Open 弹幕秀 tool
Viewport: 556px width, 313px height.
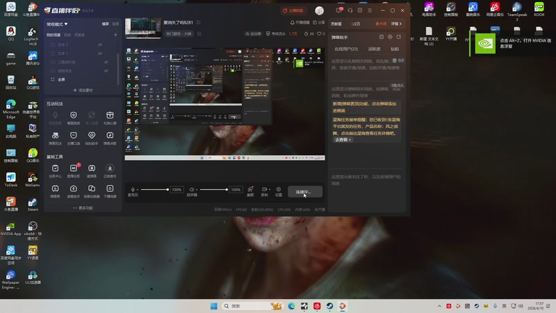click(x=55, y=191)
